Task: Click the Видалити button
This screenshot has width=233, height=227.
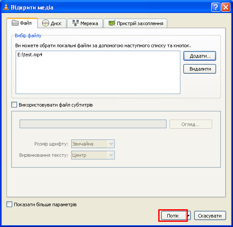Action: (200, 69)
